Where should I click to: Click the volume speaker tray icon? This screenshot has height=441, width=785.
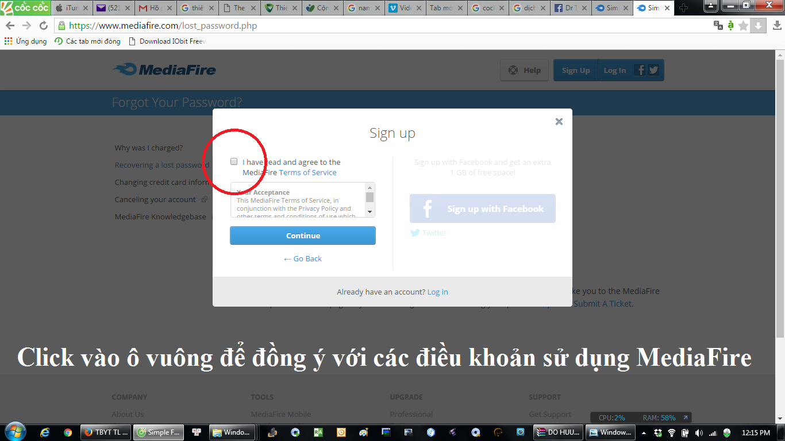point(699,432)
